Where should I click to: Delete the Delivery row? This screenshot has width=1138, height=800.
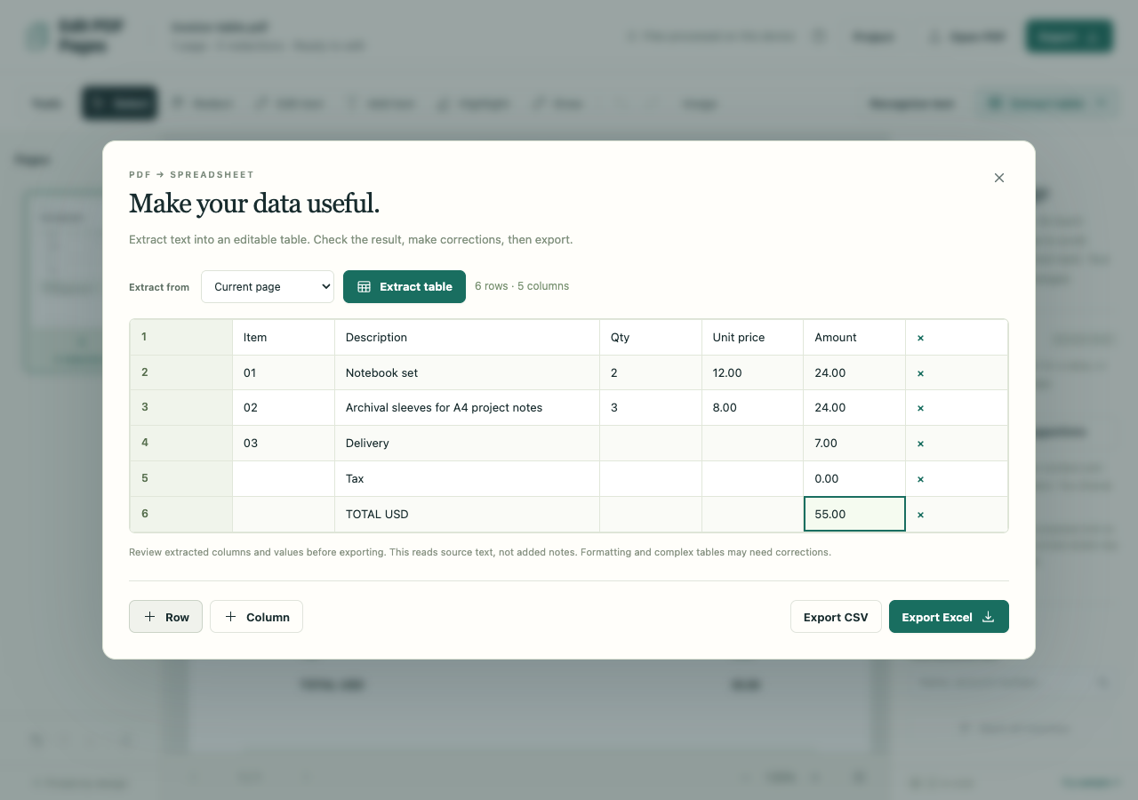[x=920, y=444]
